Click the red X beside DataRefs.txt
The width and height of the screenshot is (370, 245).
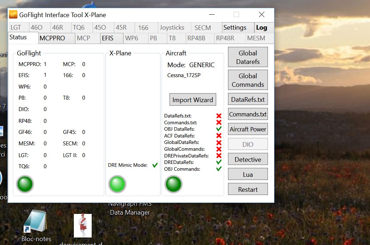tap(219, 116)
